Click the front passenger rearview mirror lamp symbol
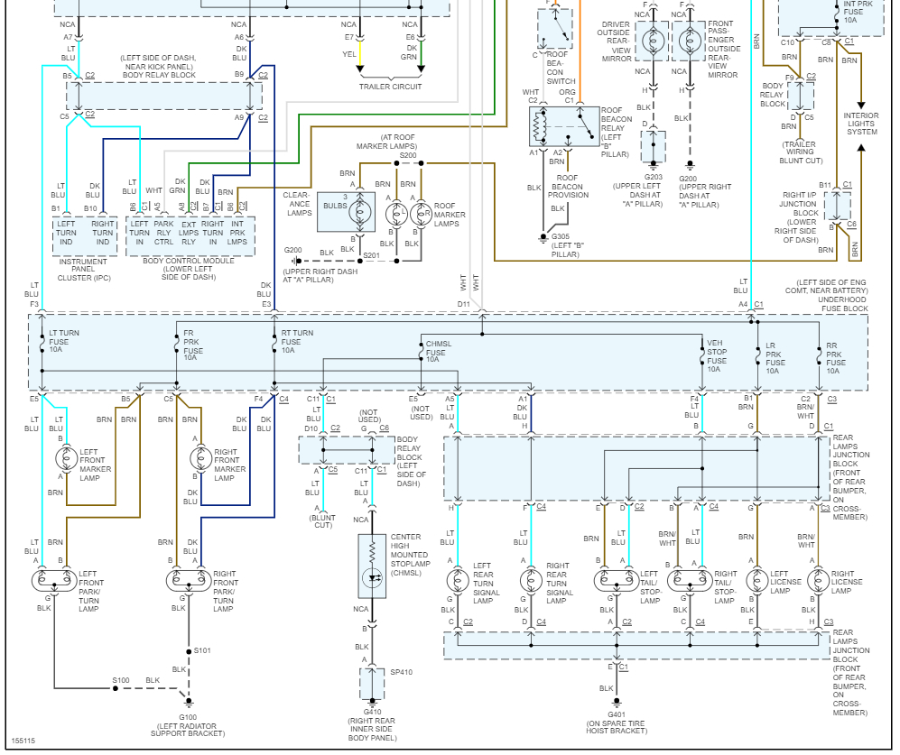Screen dimensions: 900x755 click(690, 41)
